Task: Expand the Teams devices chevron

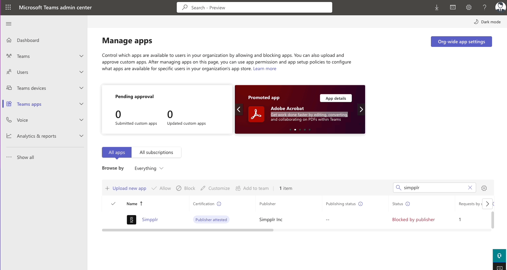Action: point(81,88)
